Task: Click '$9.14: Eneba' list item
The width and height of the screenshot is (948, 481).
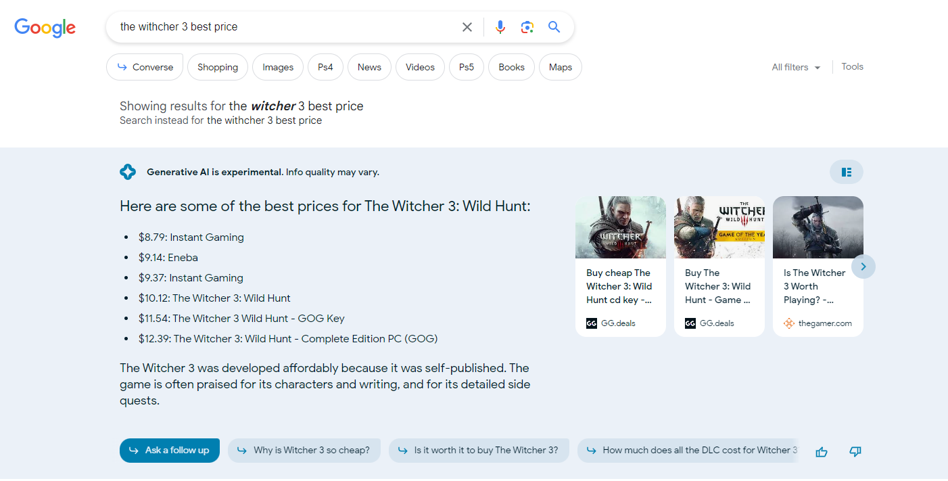Action: pos(168,258)
